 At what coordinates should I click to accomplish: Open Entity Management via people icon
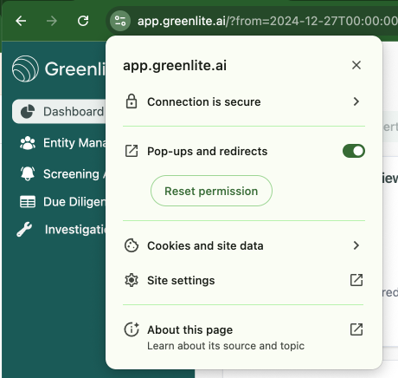tap(28, 143)
